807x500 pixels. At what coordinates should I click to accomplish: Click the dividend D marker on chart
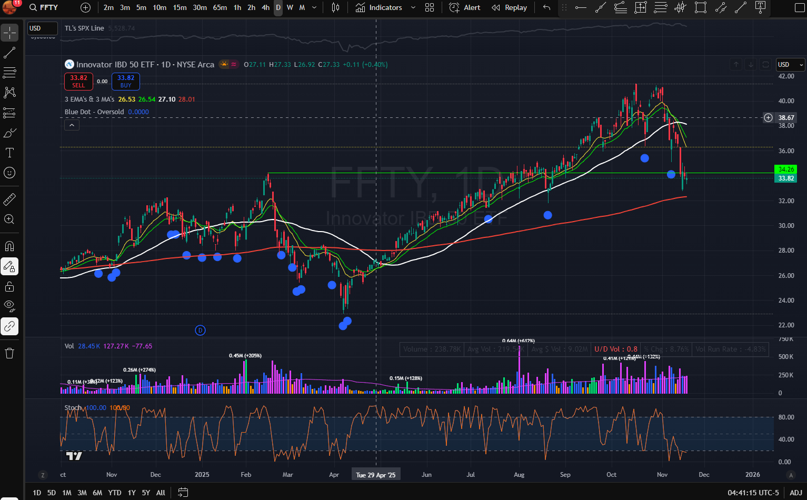(200, 330)
